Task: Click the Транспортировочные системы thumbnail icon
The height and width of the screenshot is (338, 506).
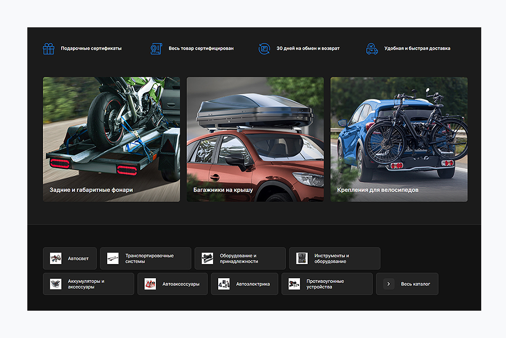Action: tap(113, 258)
